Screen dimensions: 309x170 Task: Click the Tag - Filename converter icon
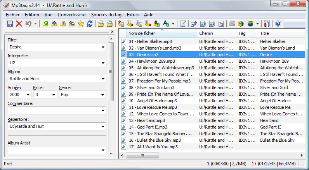[121, 24]
